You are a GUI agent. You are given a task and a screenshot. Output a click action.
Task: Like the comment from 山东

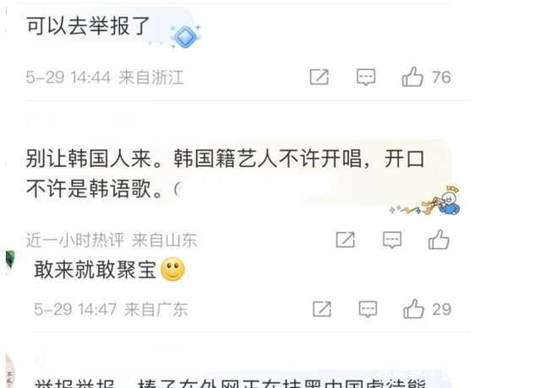click(x=439, y=240)
